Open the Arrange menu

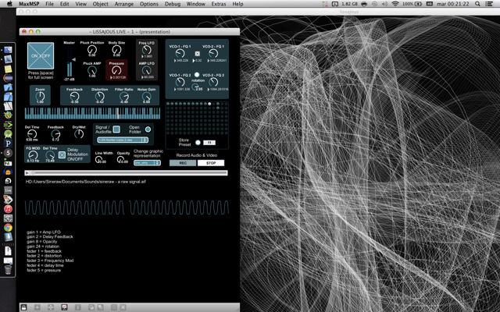[124, 4]
